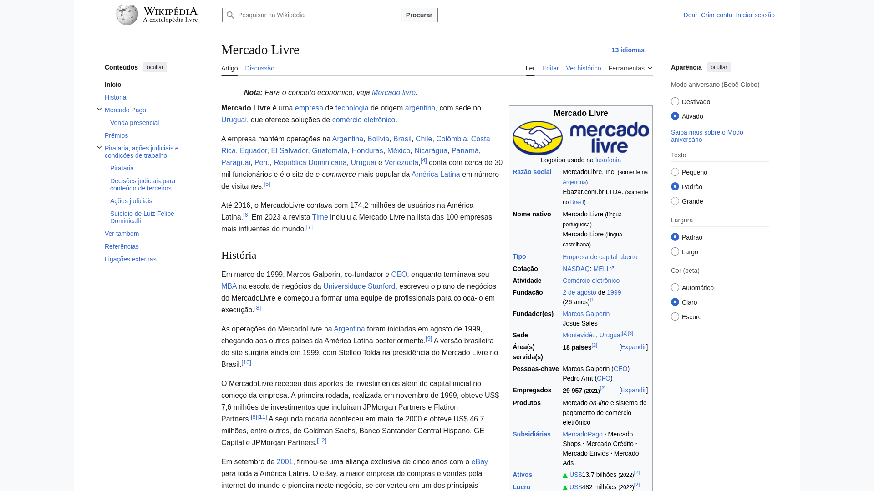
Task: Jump to Ligações externas in contents
Action: pyautogui.click(x=131, y=259)
